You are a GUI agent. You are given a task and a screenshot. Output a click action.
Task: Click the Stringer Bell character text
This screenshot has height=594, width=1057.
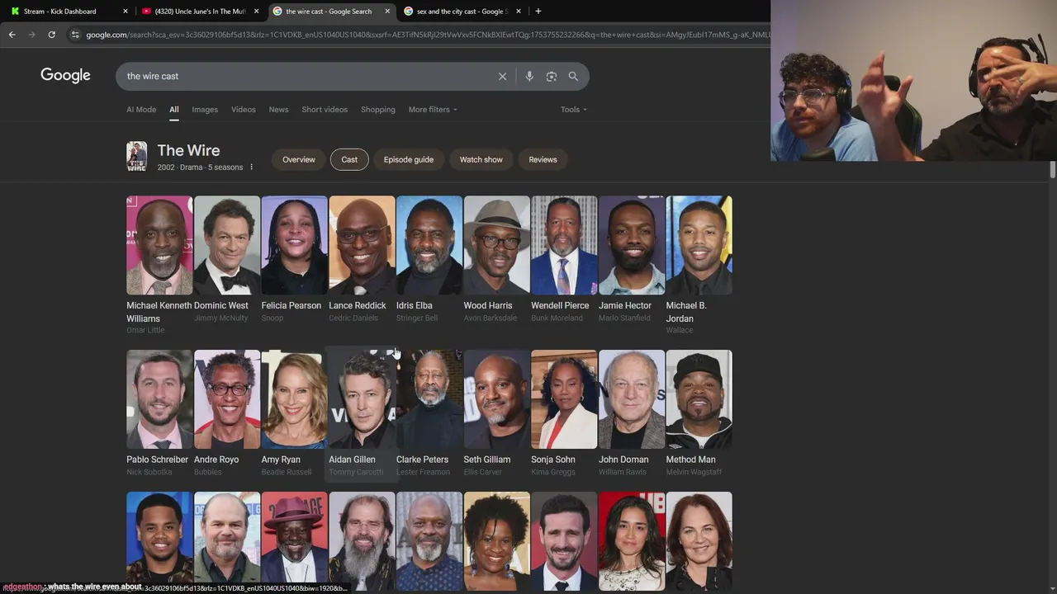tap(417, 318)
